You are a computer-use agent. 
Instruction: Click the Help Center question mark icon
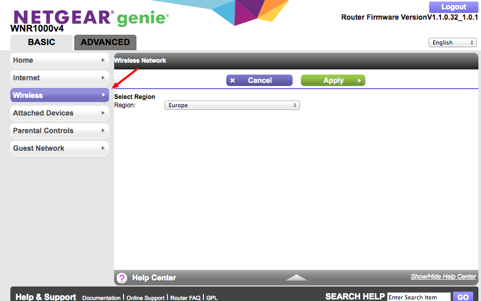coord(122,278)
